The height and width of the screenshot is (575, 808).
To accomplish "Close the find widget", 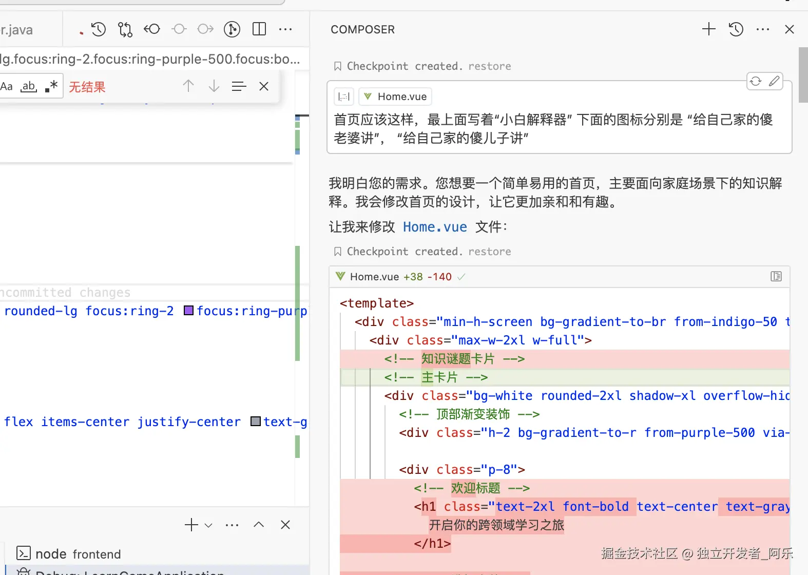I will click(264, 86).
